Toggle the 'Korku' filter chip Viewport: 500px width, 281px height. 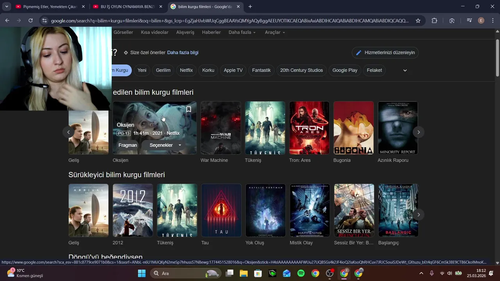click(208, 70)
